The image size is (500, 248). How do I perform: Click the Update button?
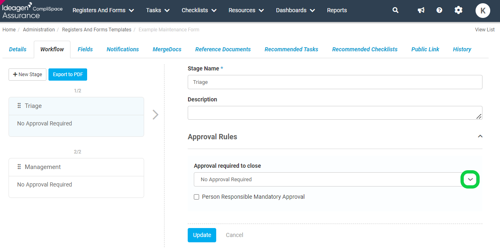point(202,235)
